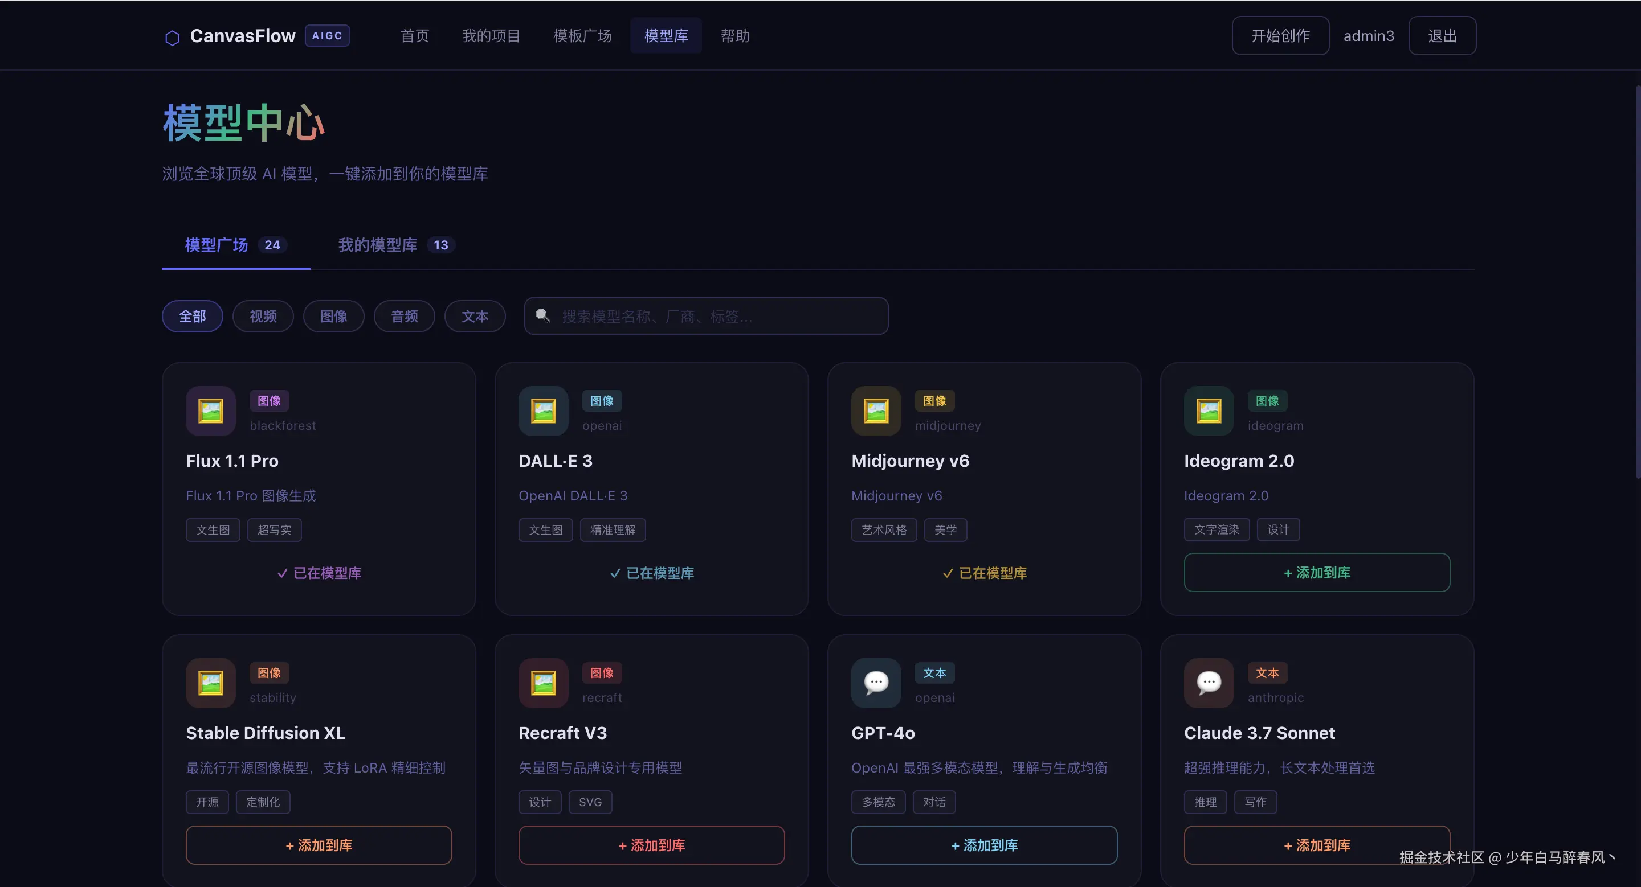This screenshot has height=887, width=1641.
Task: Click the 定制化 tag on Stable Diffusion XL
Action: 263,802
